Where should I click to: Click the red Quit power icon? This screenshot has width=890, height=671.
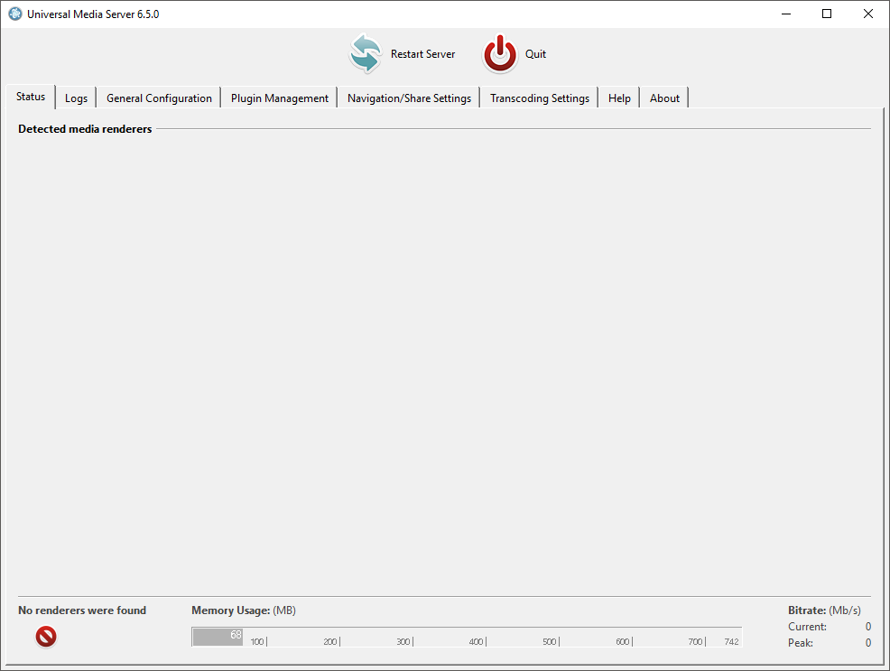[499, 54]
